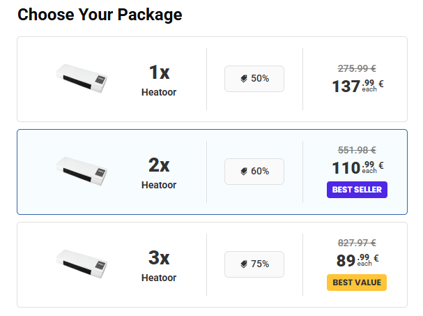Click the crossed-out 827.97 € price
Image resolution: width=423 pixels, height=316 pixels.
point(357,243)
